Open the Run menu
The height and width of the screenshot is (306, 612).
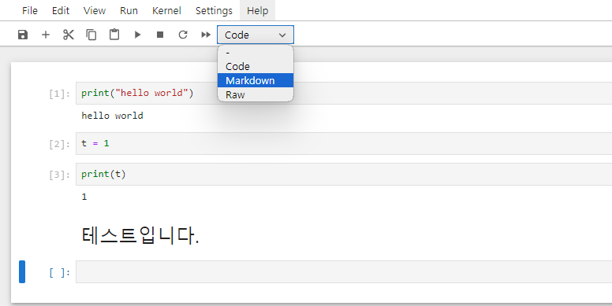(129, 10)
